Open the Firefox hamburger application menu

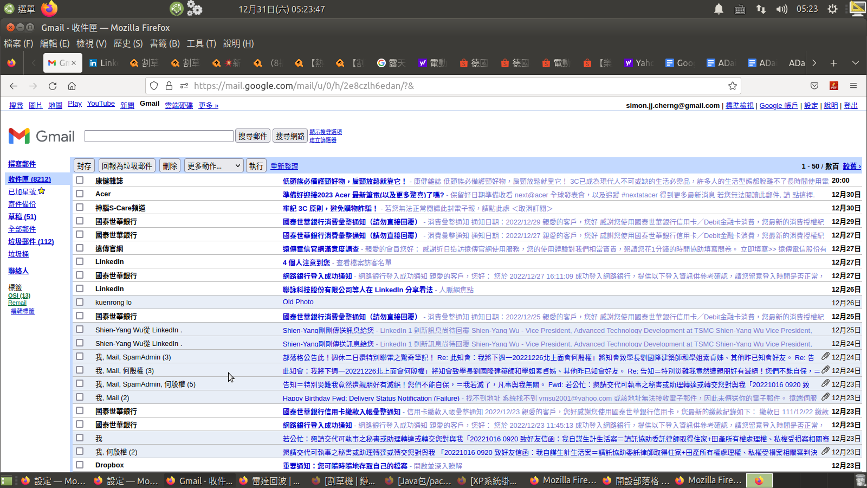tap(853, 86)
